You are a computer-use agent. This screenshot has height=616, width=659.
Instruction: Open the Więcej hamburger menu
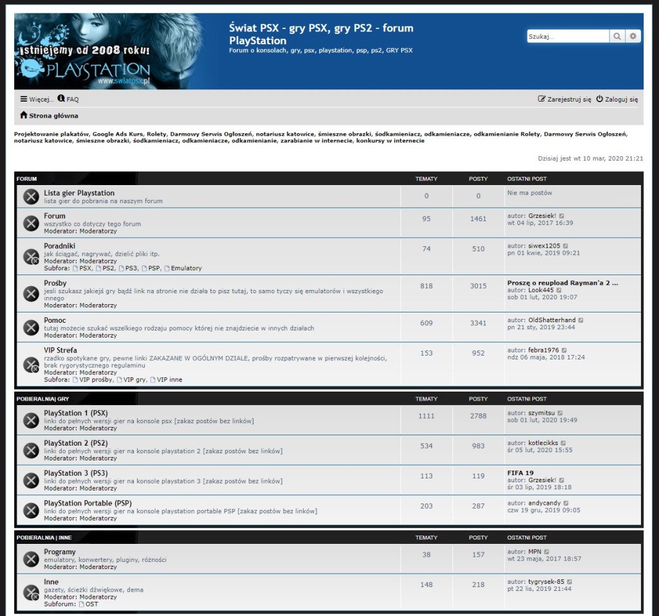click(37, 99)
